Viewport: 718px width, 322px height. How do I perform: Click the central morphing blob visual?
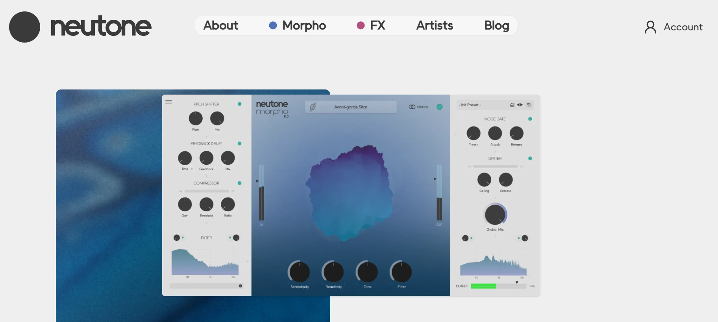(350, 193)
